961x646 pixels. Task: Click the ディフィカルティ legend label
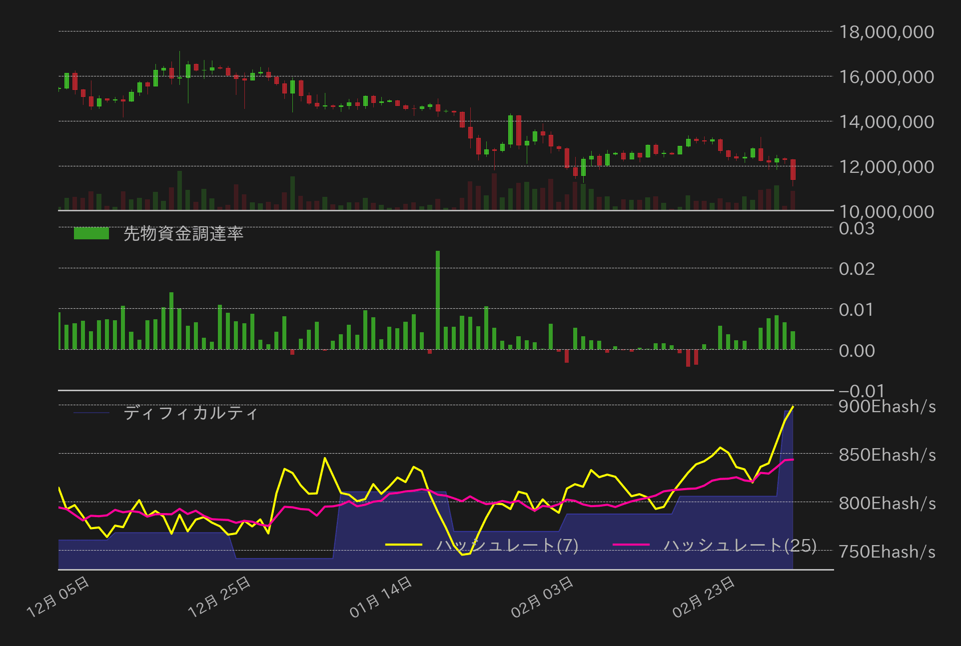(190, 413)
